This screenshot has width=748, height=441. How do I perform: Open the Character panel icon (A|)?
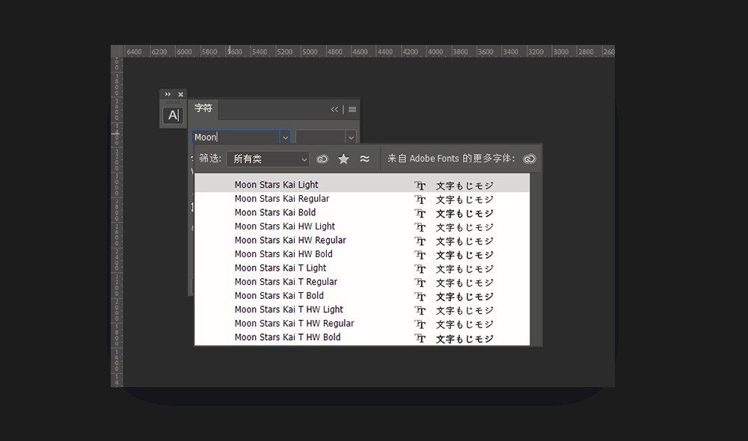coord(173,115)
